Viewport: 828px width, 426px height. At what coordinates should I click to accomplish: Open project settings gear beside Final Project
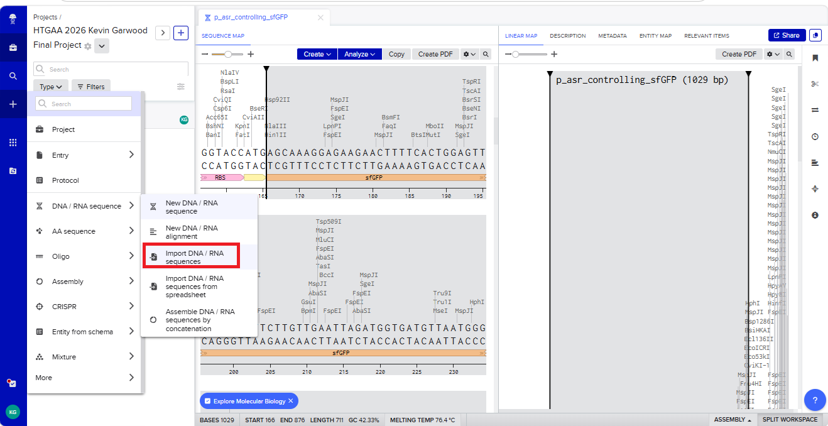pos(88,46)
